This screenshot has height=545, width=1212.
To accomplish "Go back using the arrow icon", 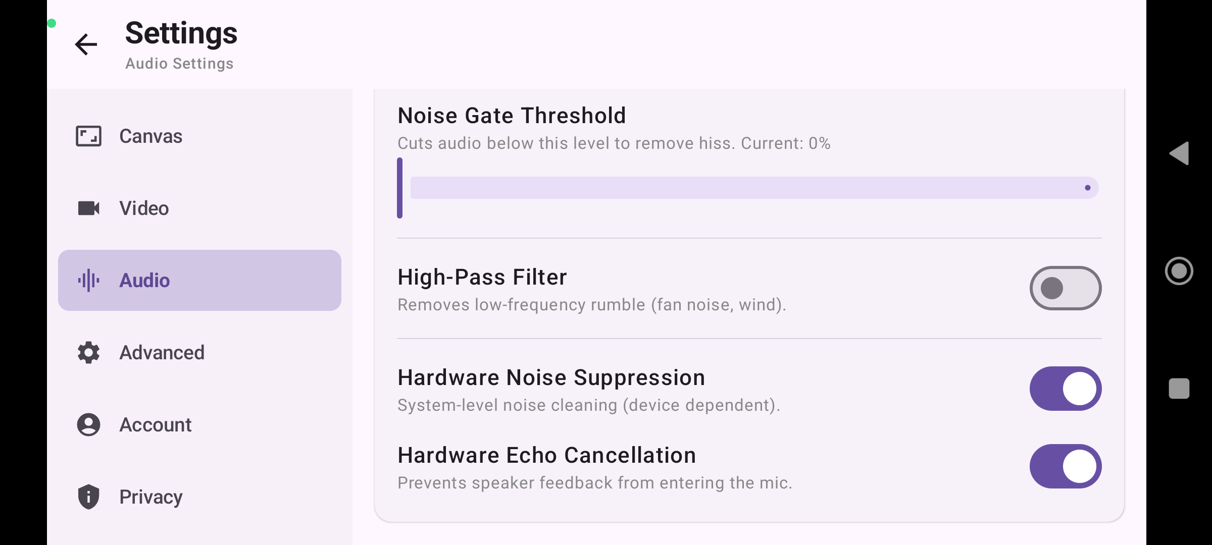I will point(86,44).
